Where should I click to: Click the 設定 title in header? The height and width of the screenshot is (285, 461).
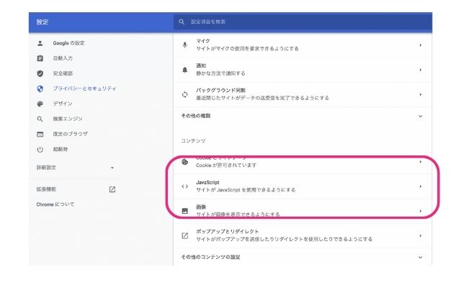tap(42, 22)
